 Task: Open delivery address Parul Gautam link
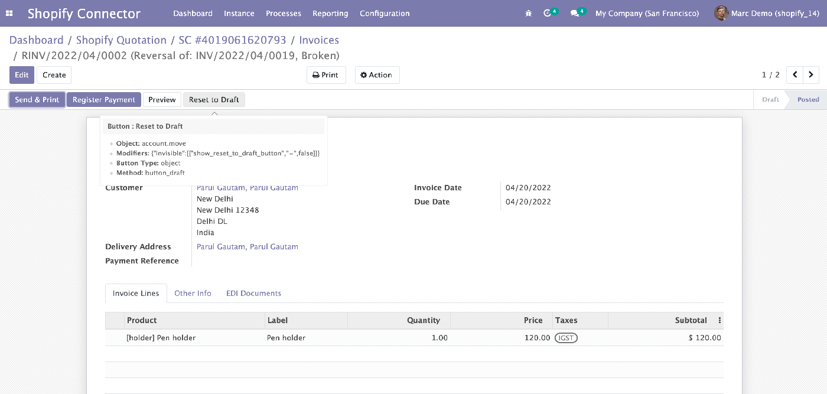point(248,247)
